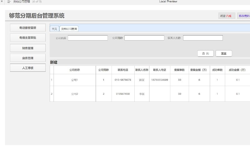Close the preview with the X icon

(2, 1)
